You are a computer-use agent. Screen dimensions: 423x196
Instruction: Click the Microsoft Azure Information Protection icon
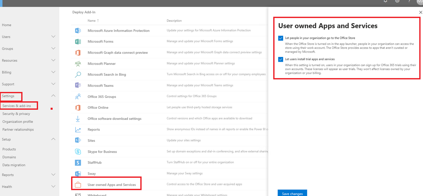78,31
